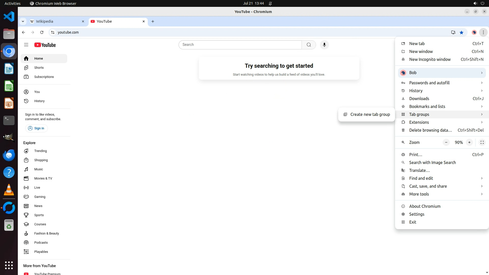This screenshot has height=275, width=489.
Task: Click the Sign in button
Action: coord(36,128)
